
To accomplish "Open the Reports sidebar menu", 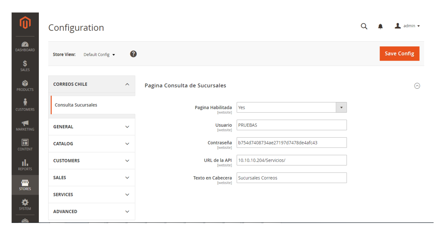I will (25, 165).
